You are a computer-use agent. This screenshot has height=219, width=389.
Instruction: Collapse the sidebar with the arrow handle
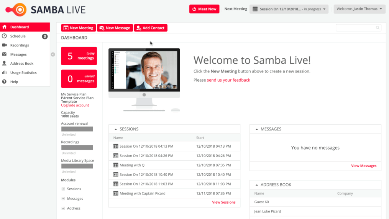coord(53,54)
